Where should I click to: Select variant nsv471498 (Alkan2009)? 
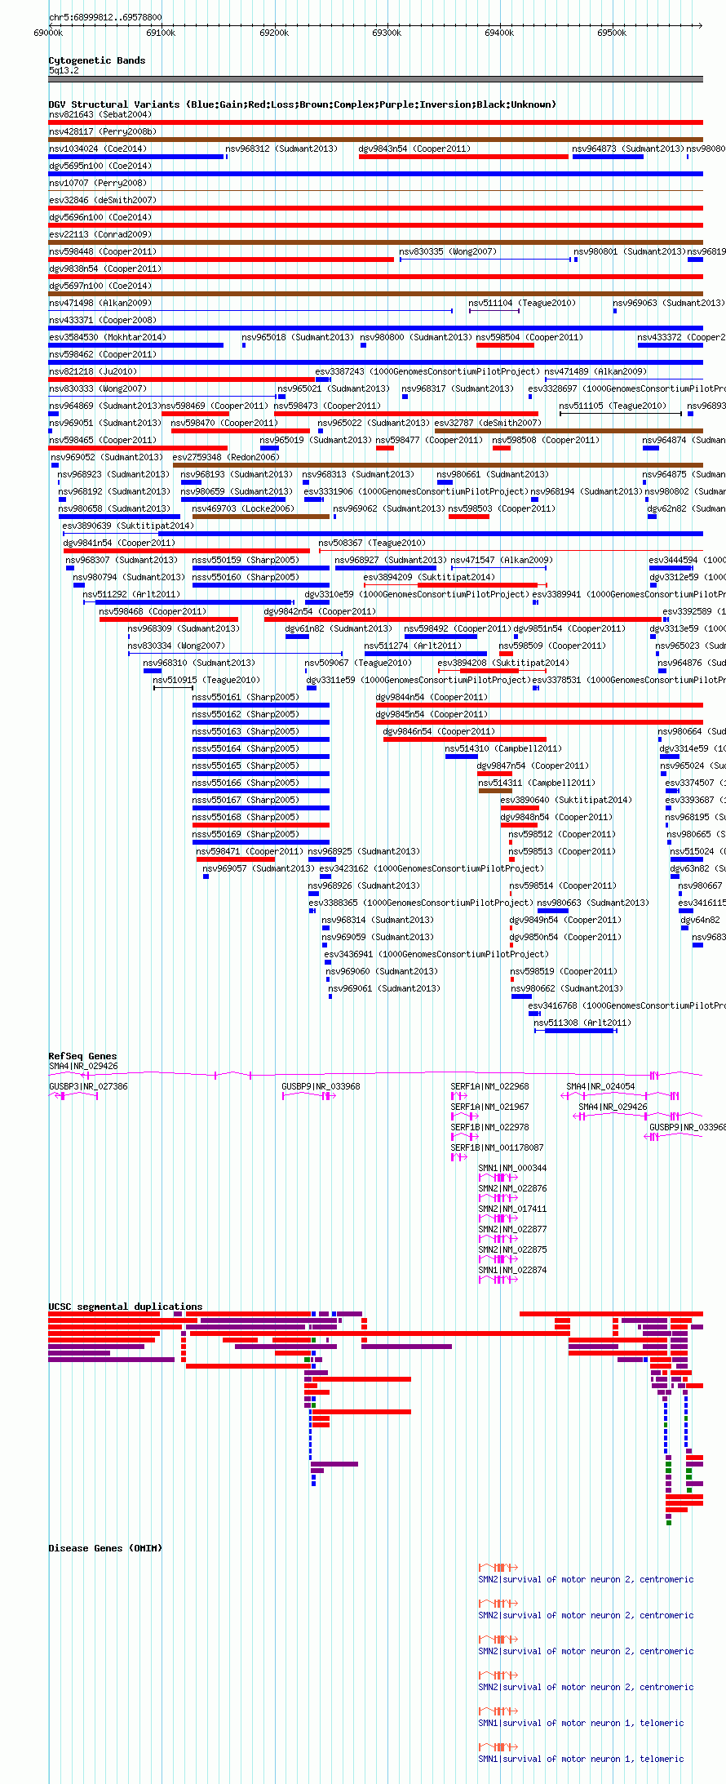[x=100, y=303]
